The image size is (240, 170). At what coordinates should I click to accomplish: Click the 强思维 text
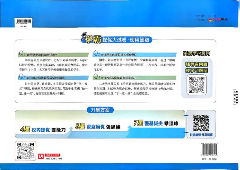tap(113, 127)
